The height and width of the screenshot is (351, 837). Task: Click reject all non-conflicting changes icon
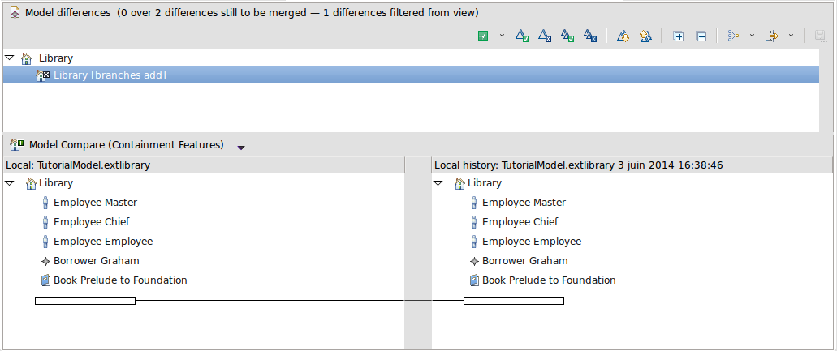(591, 36)
